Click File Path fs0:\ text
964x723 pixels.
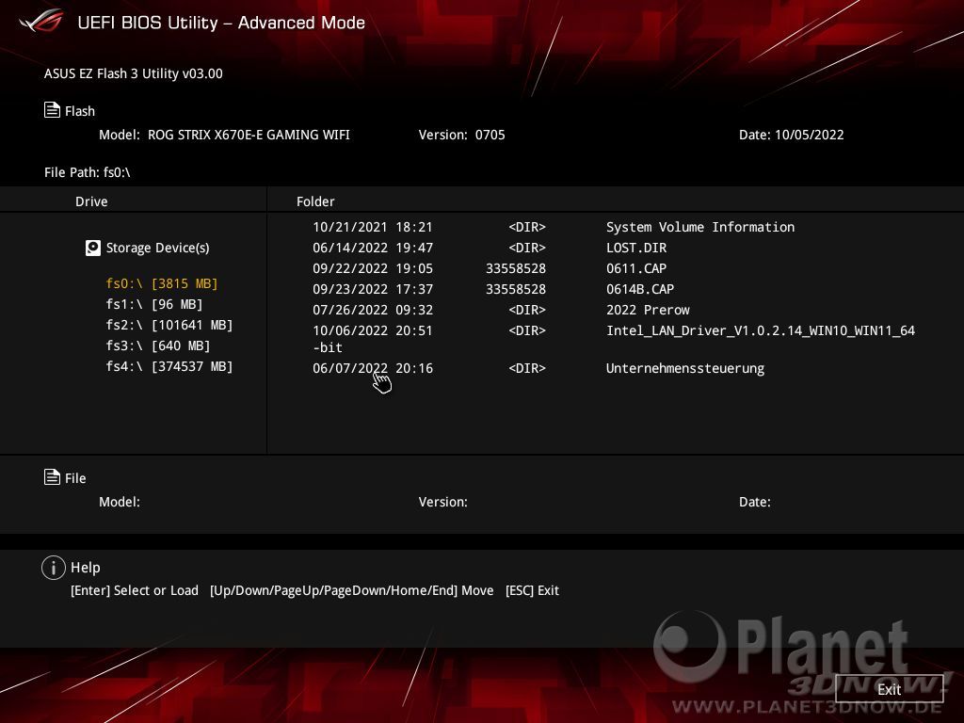88,172
